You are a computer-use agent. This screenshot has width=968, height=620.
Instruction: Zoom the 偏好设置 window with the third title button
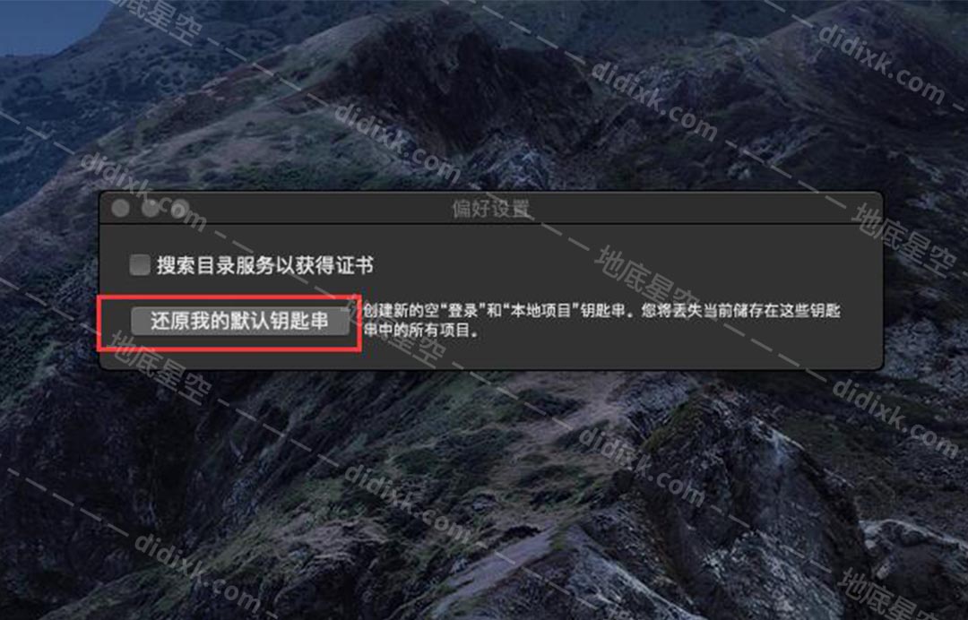pyautogui.click(x=179, y=209)
